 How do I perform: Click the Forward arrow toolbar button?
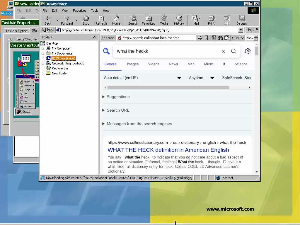67,20
